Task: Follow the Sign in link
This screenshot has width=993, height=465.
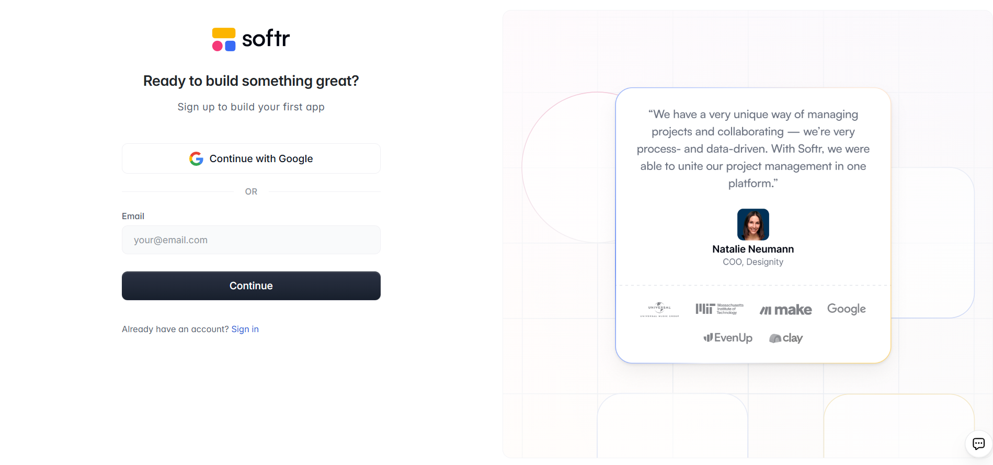Action: (x=245, y=329)
